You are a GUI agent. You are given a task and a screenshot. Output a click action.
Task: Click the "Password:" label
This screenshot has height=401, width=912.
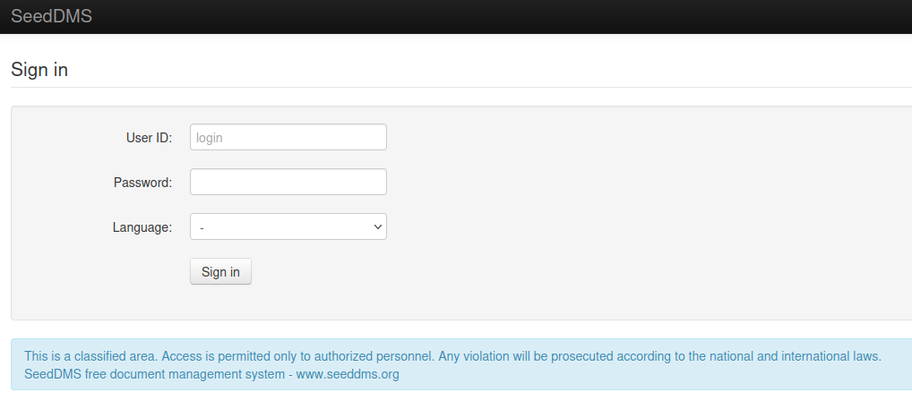pos(142,183)
